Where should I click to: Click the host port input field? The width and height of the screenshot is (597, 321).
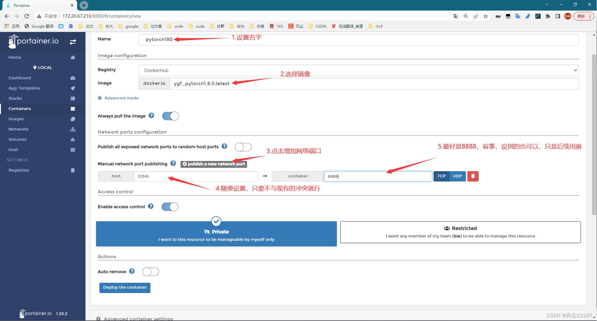[196, 176]
